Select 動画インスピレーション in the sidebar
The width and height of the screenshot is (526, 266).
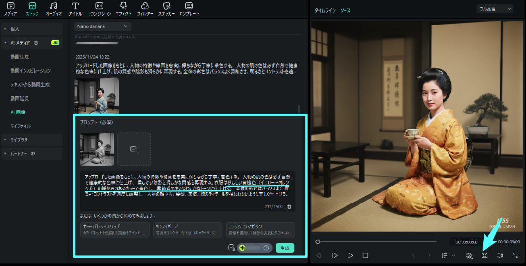tap(30, 71)
